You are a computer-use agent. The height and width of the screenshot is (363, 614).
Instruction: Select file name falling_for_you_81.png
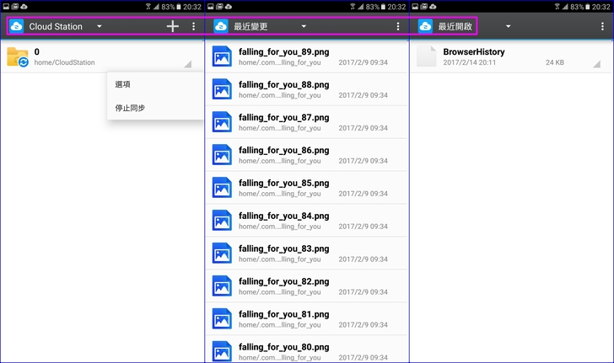284,315
